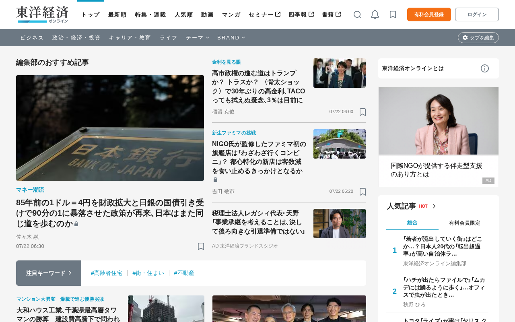The height and width of the screenshot is (322, 515).
Task: Open the キャリア・教育 category
Action: (x=130, y=37)
